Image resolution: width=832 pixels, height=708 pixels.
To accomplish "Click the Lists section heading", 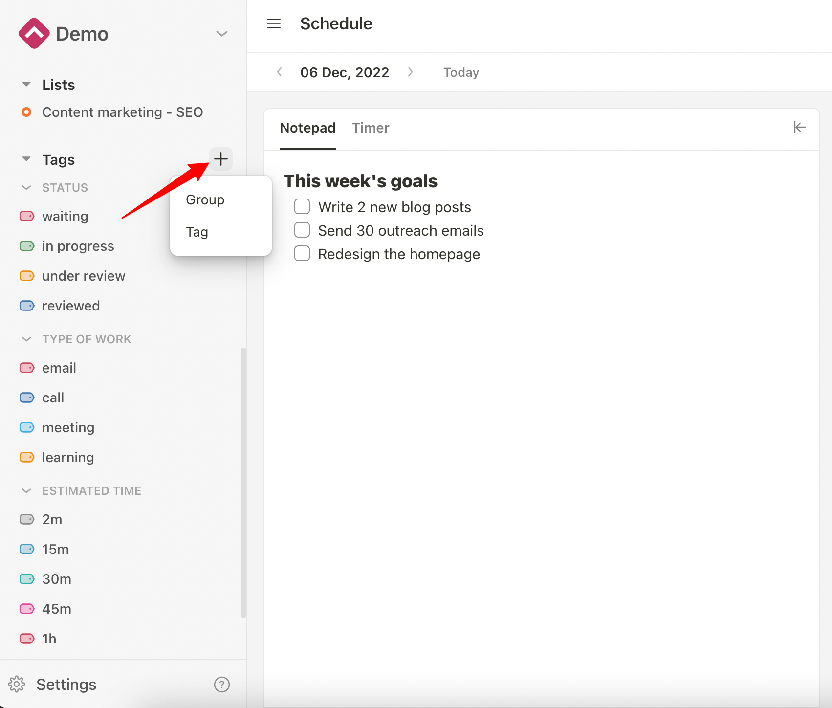I will pyautogui.click(x=59, y=85).
